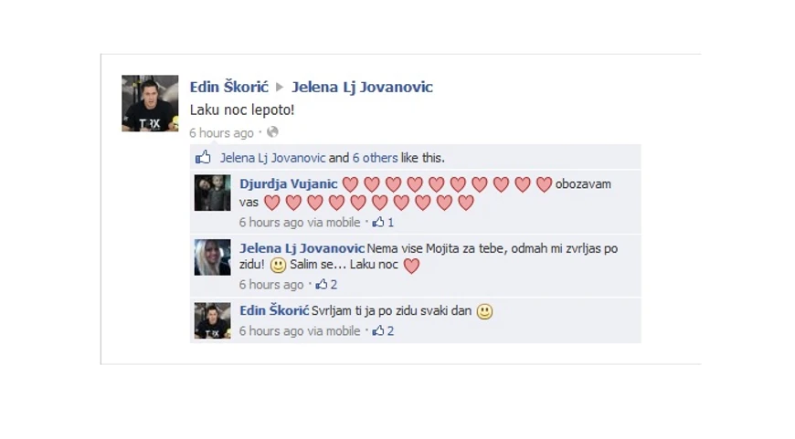The image size is (795, 439).
Task: Click the red heart after 'Laku noc' in Jelena's comment
Action: (x=411, y=266)
